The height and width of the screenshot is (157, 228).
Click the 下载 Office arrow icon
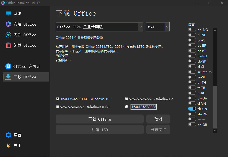click(8, 77)
